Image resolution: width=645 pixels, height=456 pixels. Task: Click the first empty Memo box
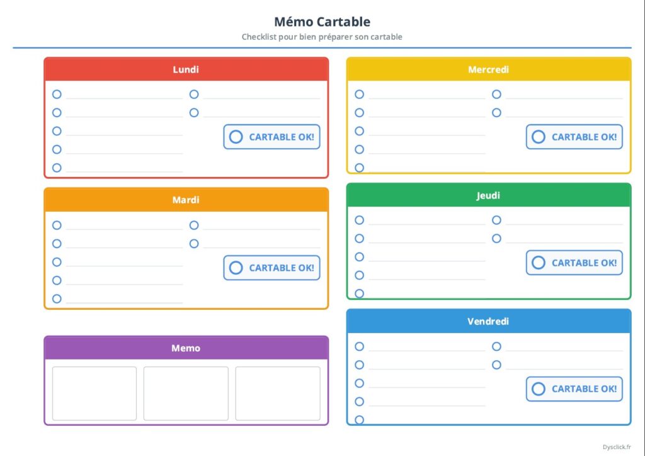pyautogui.click(x=94, y=394)
